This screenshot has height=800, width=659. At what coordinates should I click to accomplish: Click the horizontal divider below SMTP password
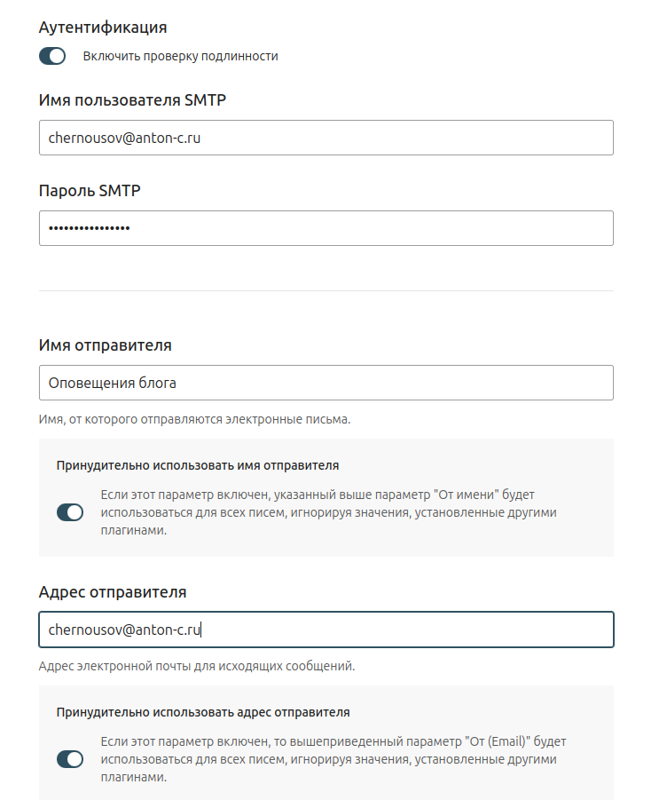pyautogui.click(x=326, y=290)
